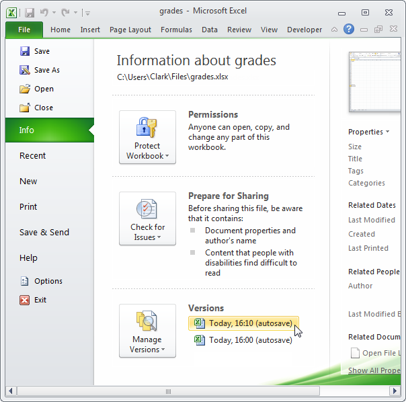Switch to the Formulas tab

[x=176, y=30]
